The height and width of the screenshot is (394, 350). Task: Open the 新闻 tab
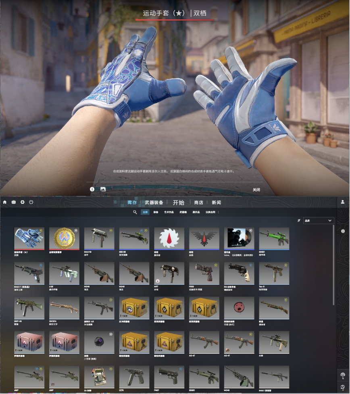pos(217,202)
